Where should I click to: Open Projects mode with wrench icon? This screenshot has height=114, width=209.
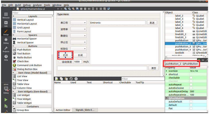click(x=6, y=49)
